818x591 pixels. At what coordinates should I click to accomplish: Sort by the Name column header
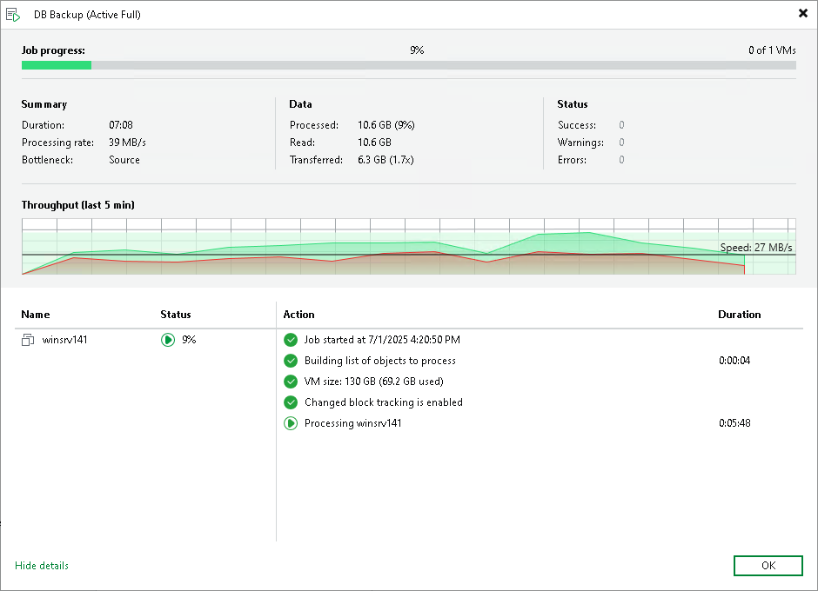pyautogui.click(x=36, y=315)
